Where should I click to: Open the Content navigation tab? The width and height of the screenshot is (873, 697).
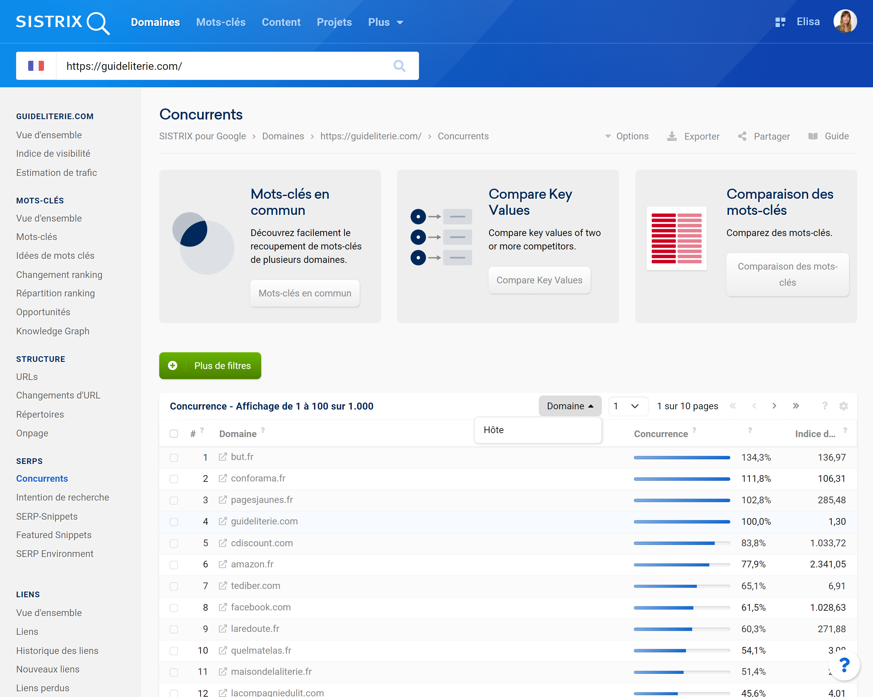(x=281, y=22)
